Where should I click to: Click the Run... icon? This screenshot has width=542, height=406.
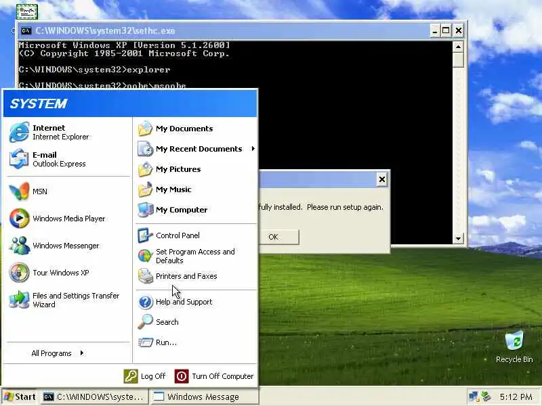pos(145,342)
